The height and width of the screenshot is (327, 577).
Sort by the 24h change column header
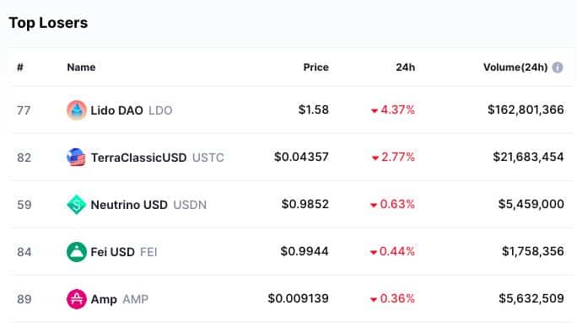coord(405,67)
